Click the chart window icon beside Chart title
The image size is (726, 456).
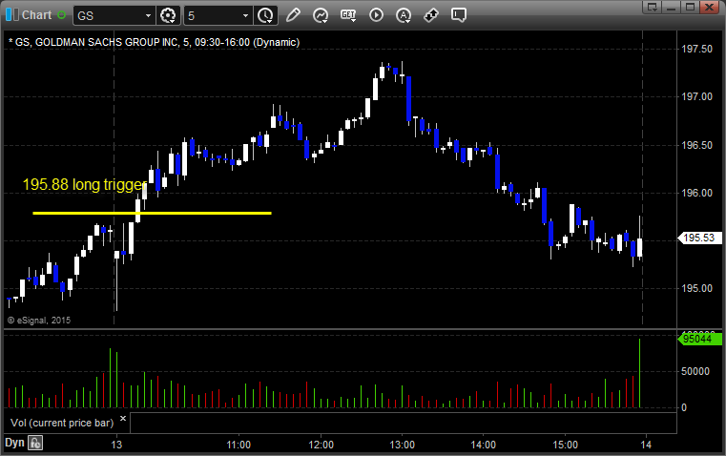point(12,15)
